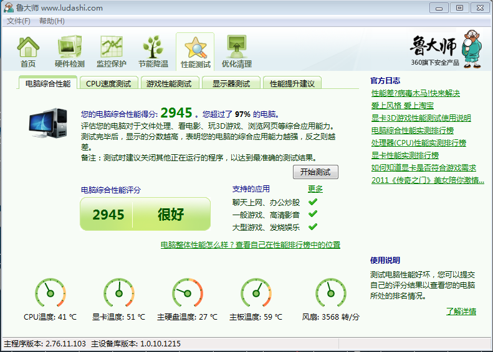Image resolution: width=493 pixels, height=352 pixels.
Task: Open 优化清理 optimize cleanup icon
Action: tap(237, 52)
